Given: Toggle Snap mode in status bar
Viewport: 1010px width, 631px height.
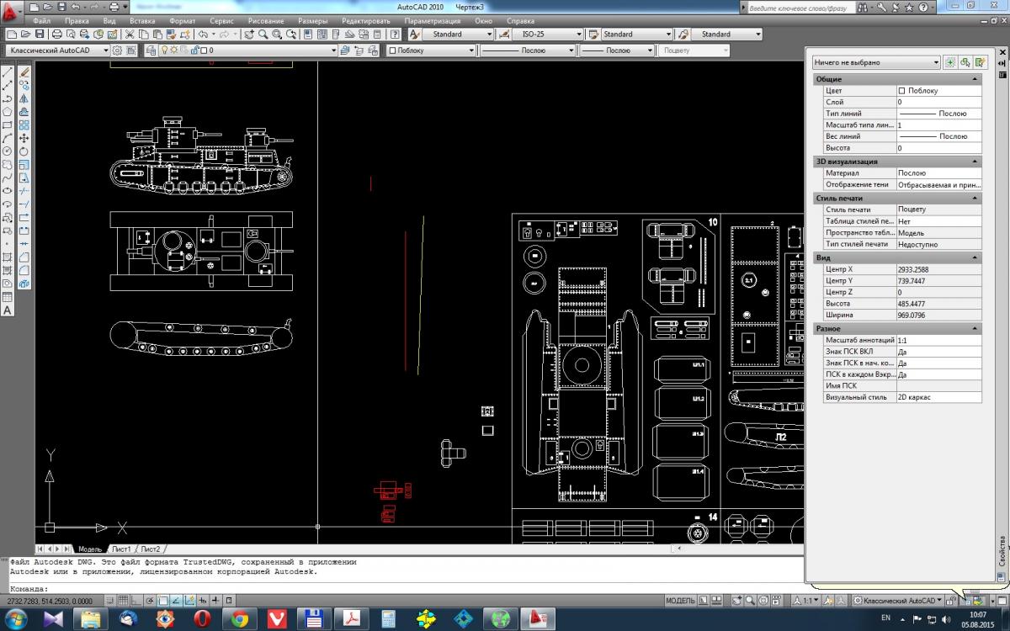Looking at the screenshot, I should [109, 601].
